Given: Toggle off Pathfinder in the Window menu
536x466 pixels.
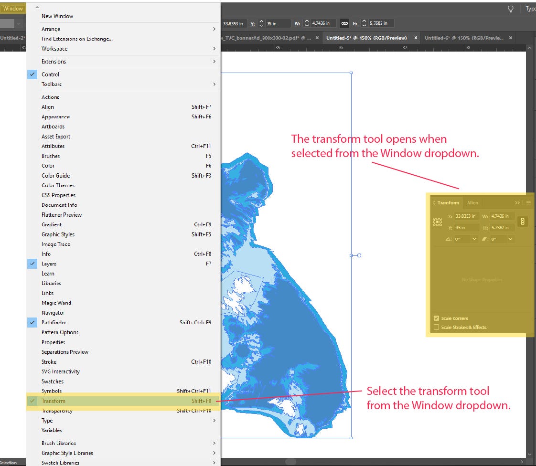Looking at the screenshot, I should pos(54,322).
